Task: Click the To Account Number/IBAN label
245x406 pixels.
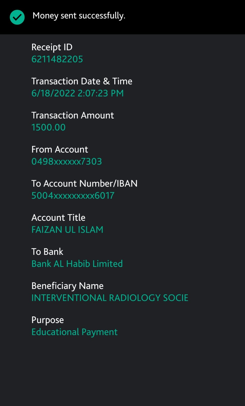Action: click(x=84, y=183)
